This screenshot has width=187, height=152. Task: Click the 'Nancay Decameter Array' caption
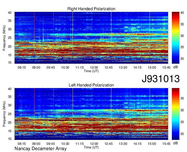point(40,149)
